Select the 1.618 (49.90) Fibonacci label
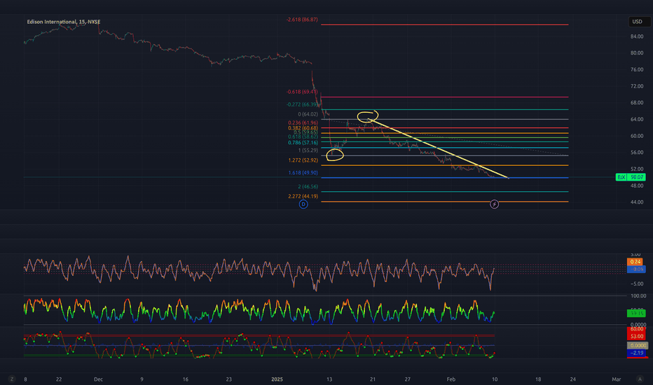Image resolution: width=653 pixels, height=385 pixels. 303,173
